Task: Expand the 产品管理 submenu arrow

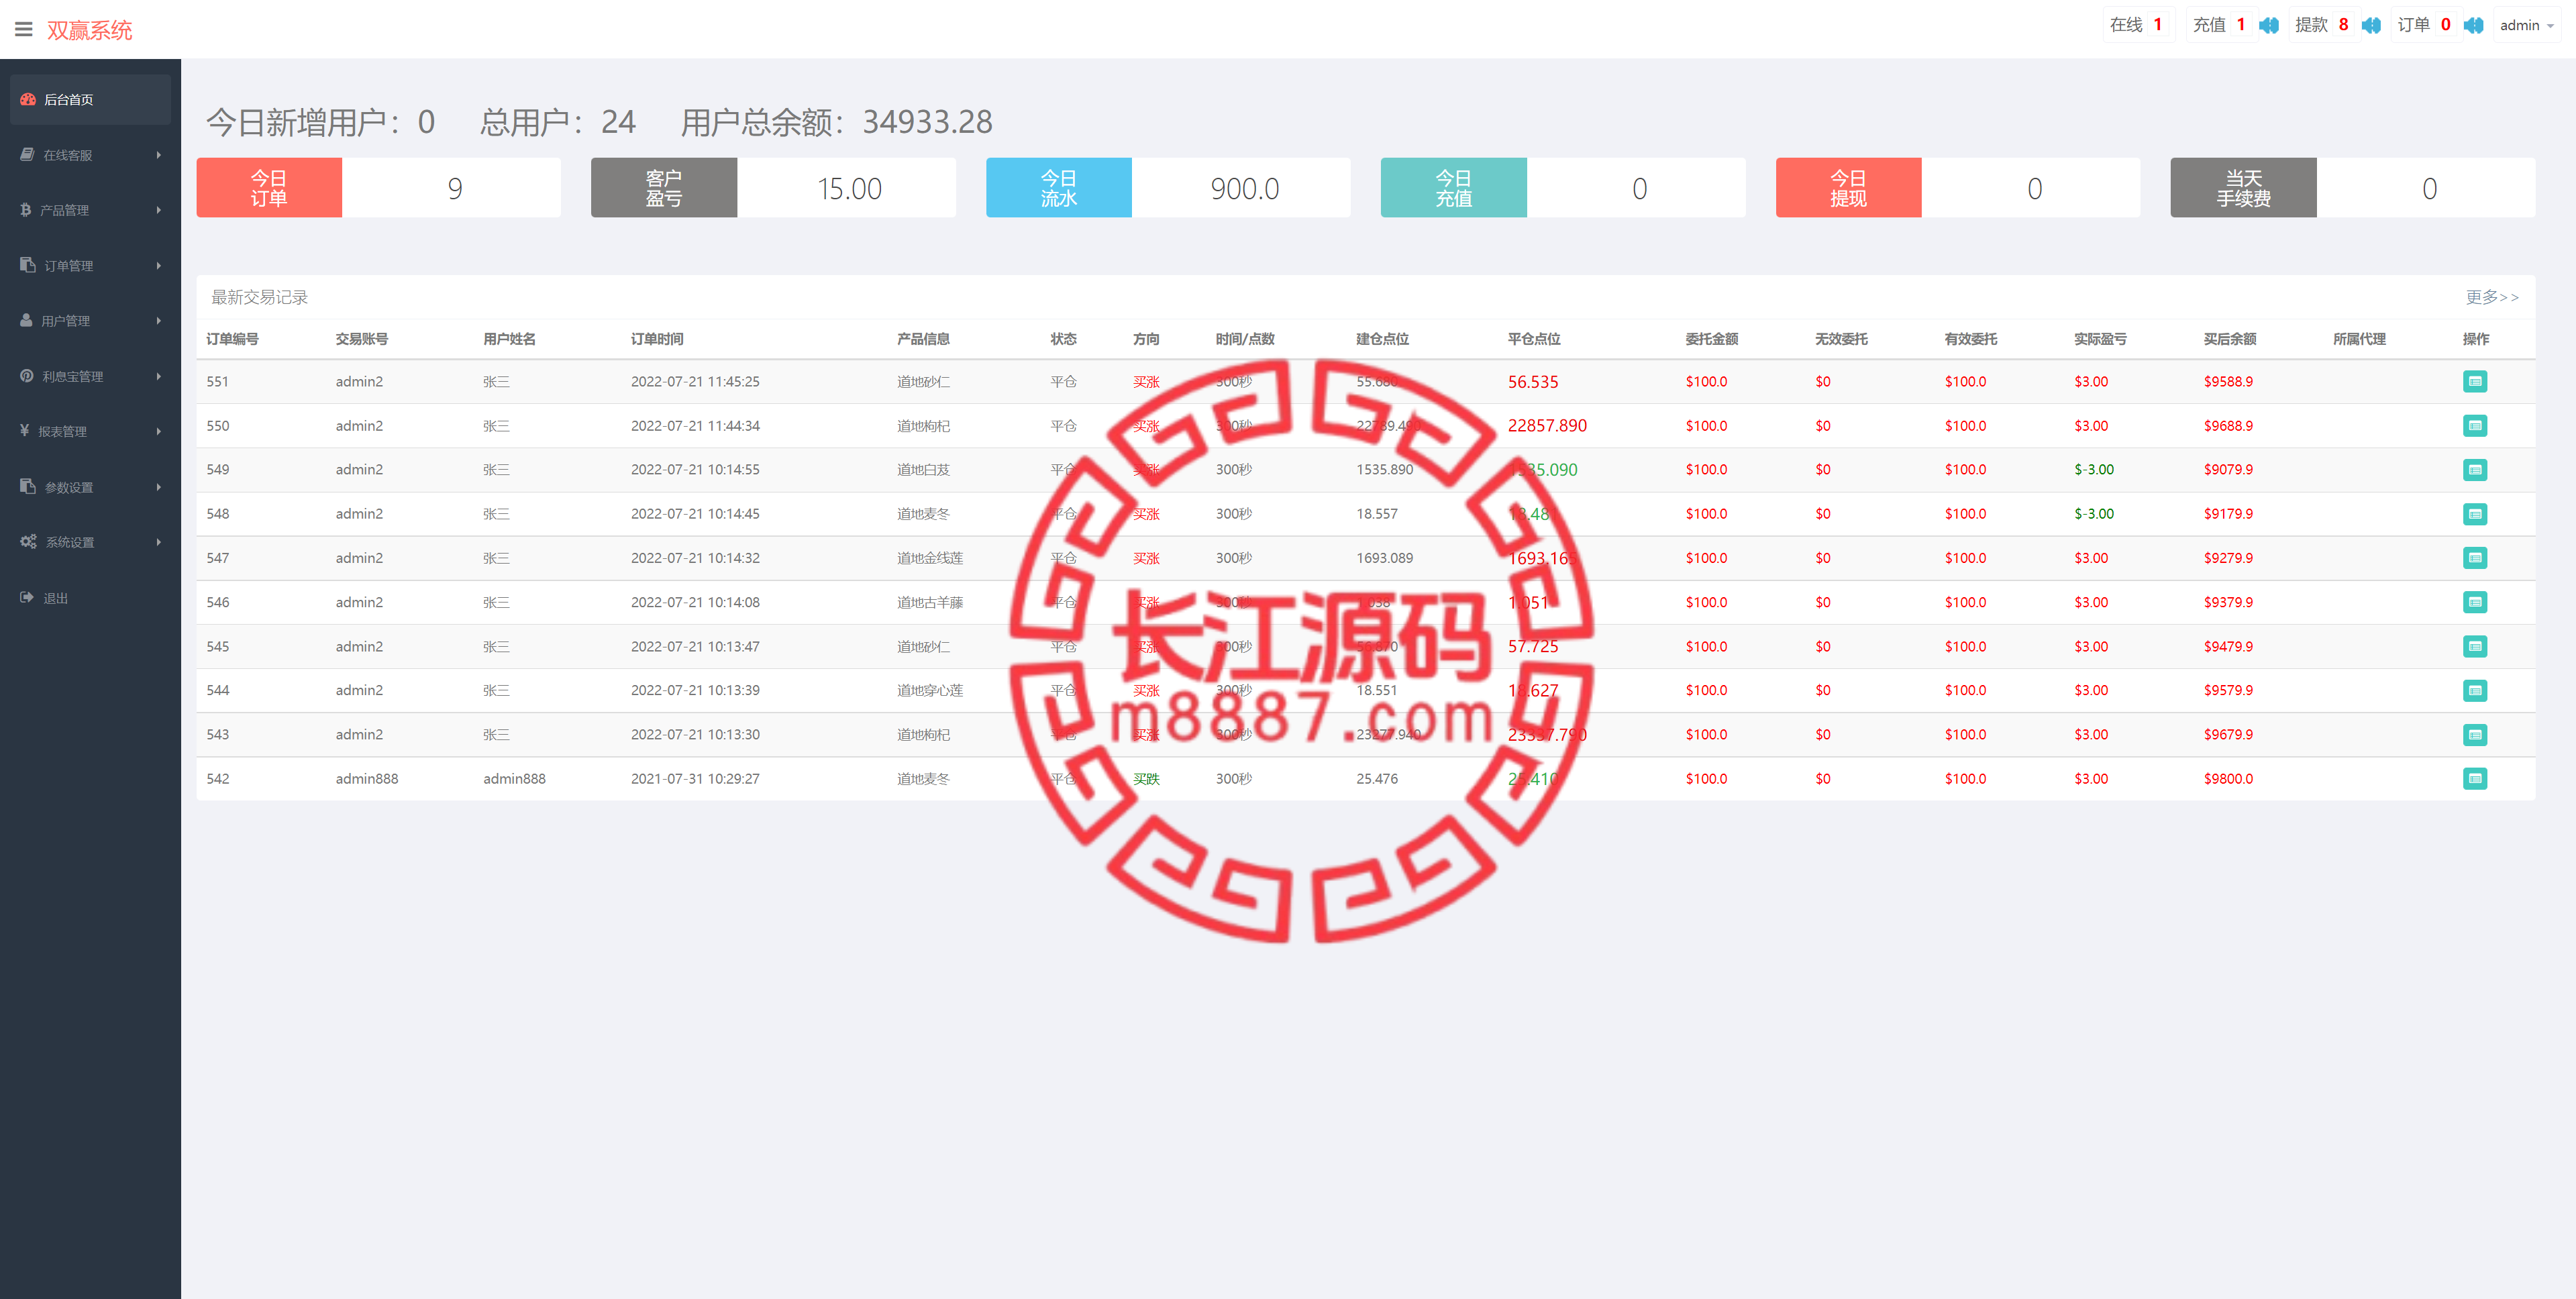Action: pyautogui.click(x=159, y=210)
